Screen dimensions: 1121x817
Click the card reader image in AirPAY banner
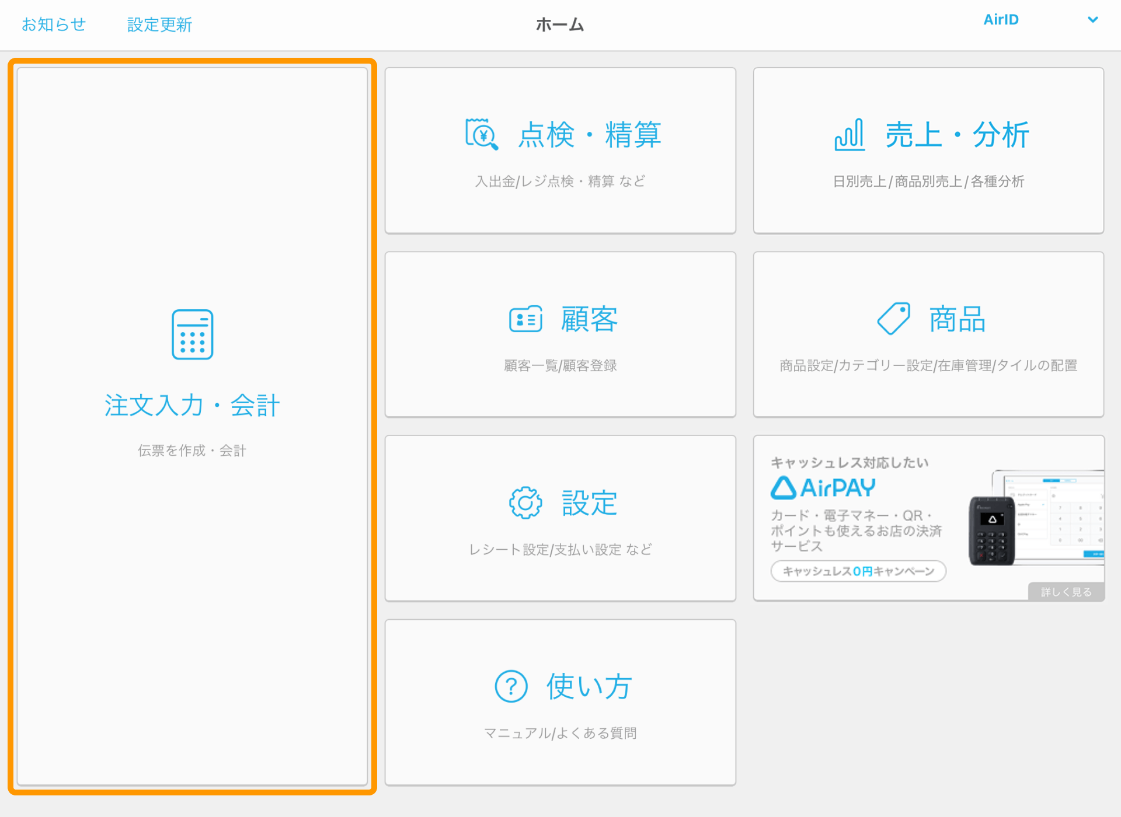992,531
